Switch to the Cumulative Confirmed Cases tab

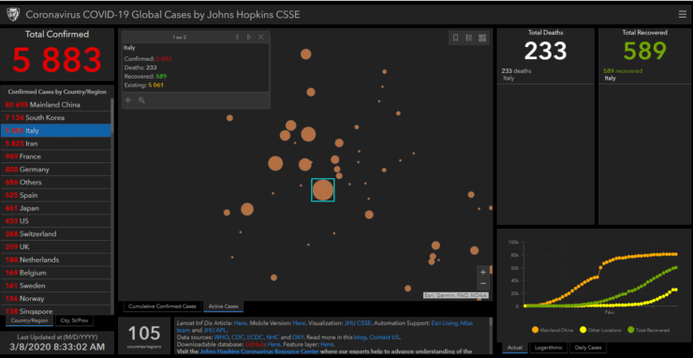[163, 306]
